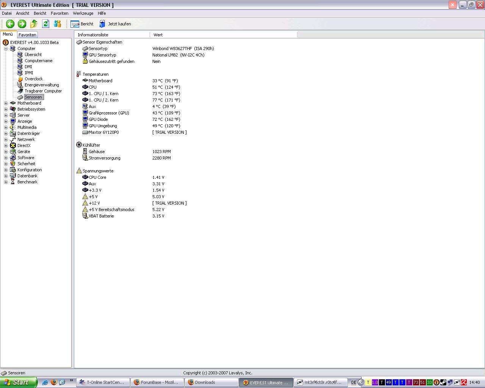Expand the Betriebssystem tree node
This screenshot has width=485, height=388.
tap(6, 109)
